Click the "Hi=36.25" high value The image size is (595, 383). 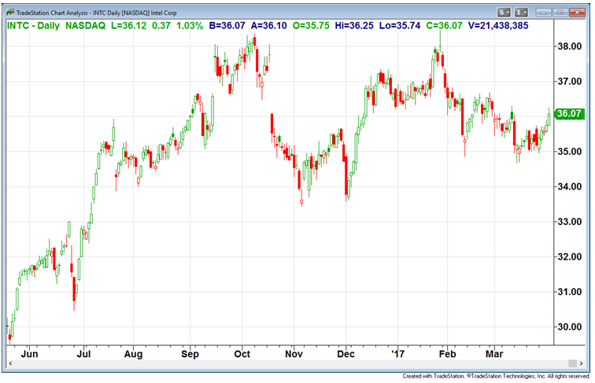354,26
